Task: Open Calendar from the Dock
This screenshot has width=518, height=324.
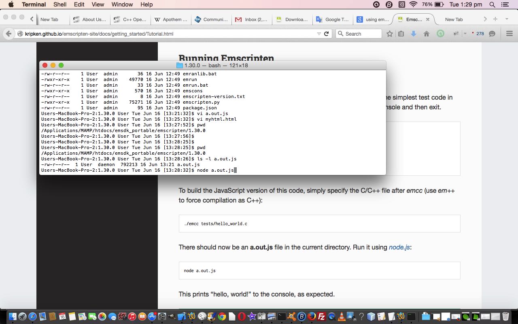Action: pyautogui.click(x=62, y=317)
